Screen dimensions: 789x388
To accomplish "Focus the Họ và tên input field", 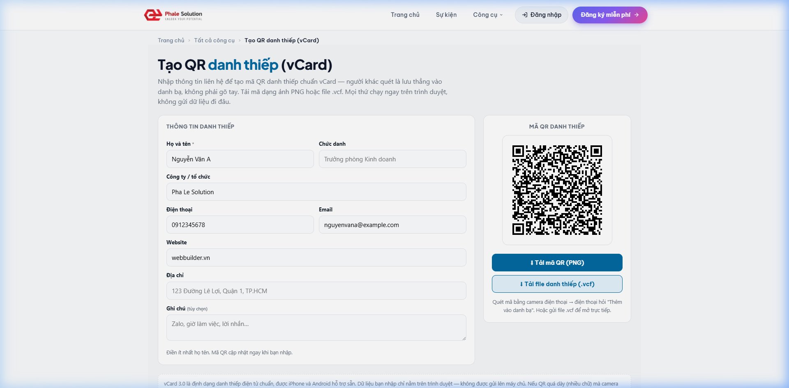I will (240, 159).
